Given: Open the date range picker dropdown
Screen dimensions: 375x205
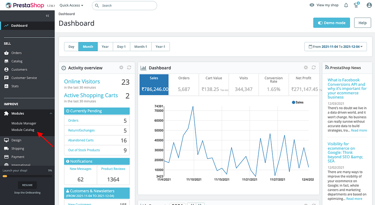Looking at the screenshot, I should point(335,46).
